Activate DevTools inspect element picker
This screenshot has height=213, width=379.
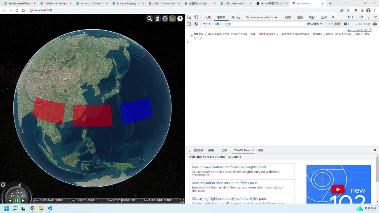189,17
